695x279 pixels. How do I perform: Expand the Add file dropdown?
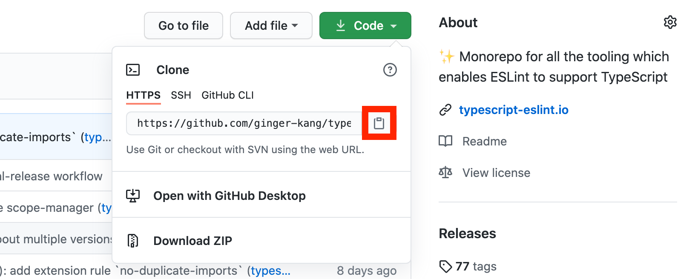[271, 26]
